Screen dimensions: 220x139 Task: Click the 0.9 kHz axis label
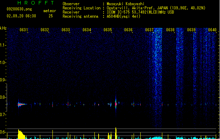pos(3,80)
